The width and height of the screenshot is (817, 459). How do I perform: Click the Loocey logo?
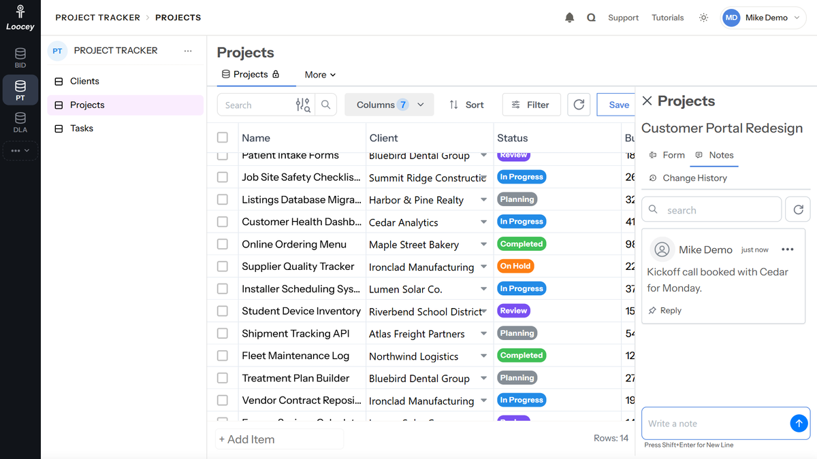20,18
